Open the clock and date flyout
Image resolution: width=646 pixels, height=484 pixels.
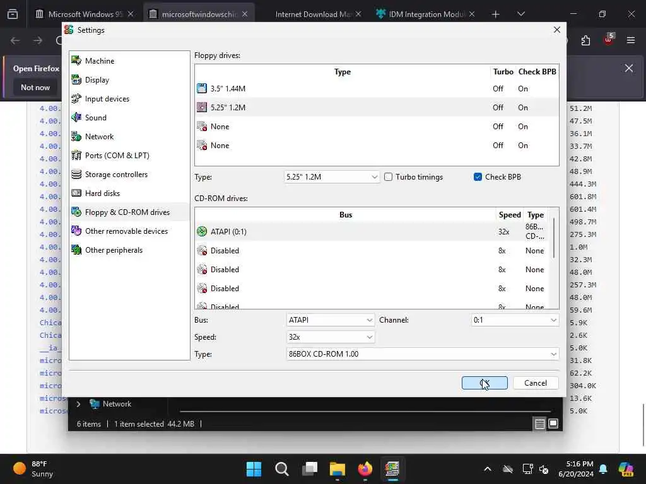point(576,469)
